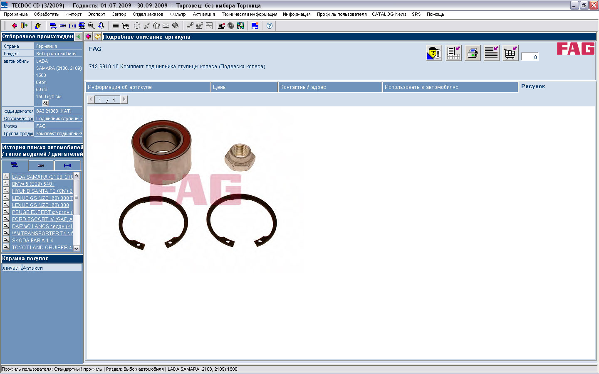Click the exit door icon in toolbar
Screen dimensions: 599x374
tap(24, 26)
